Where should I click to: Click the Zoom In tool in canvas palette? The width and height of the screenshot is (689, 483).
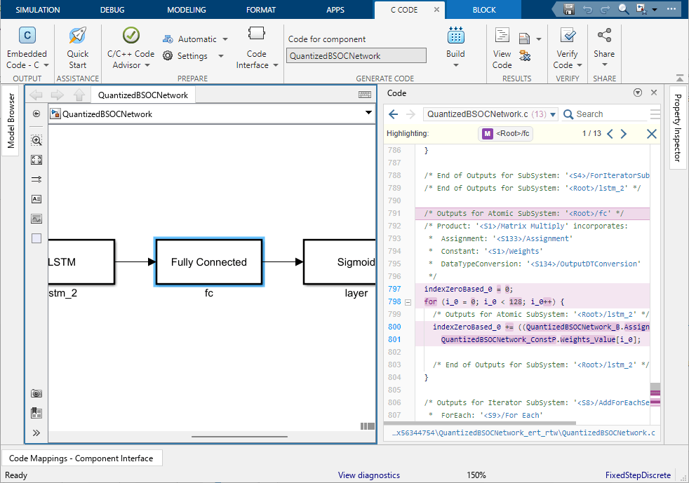(36, 140)
